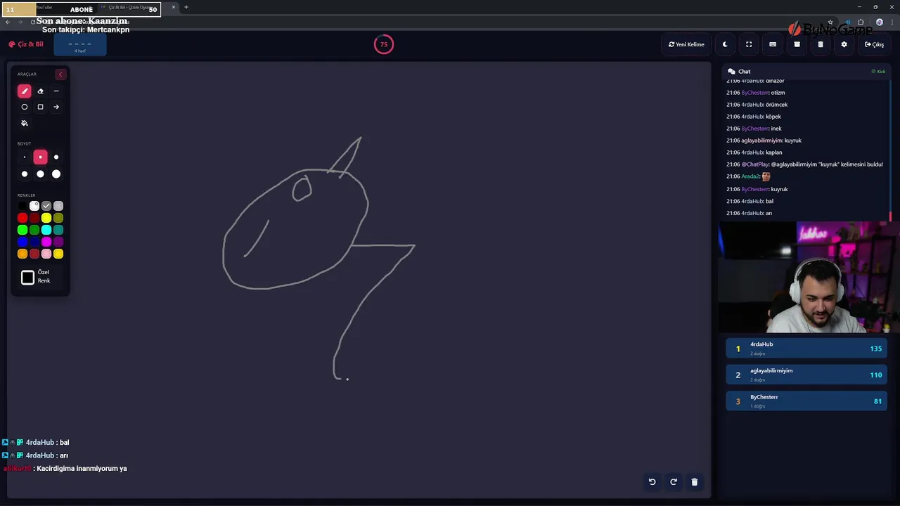Choose the largest brush size
Screen dimensions: 900x506
(56, 174)
